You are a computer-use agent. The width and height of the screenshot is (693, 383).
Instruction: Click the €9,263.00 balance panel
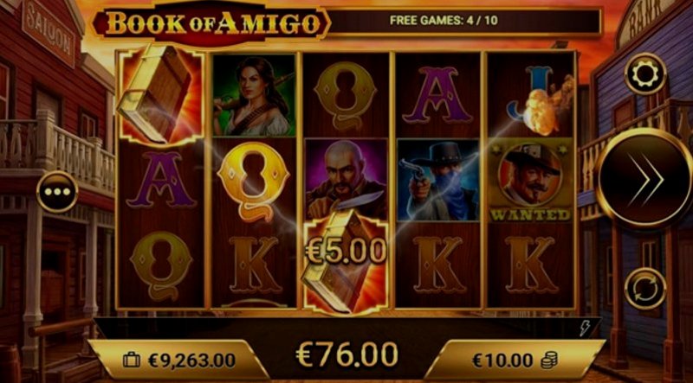(178, 360)
